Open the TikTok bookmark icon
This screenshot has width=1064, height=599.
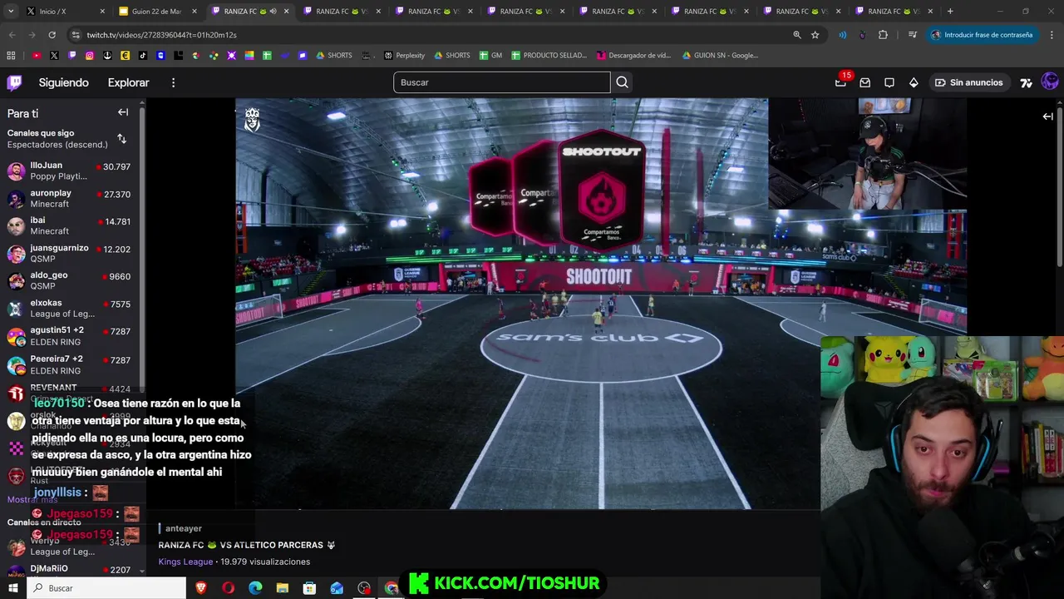(143, 56)
